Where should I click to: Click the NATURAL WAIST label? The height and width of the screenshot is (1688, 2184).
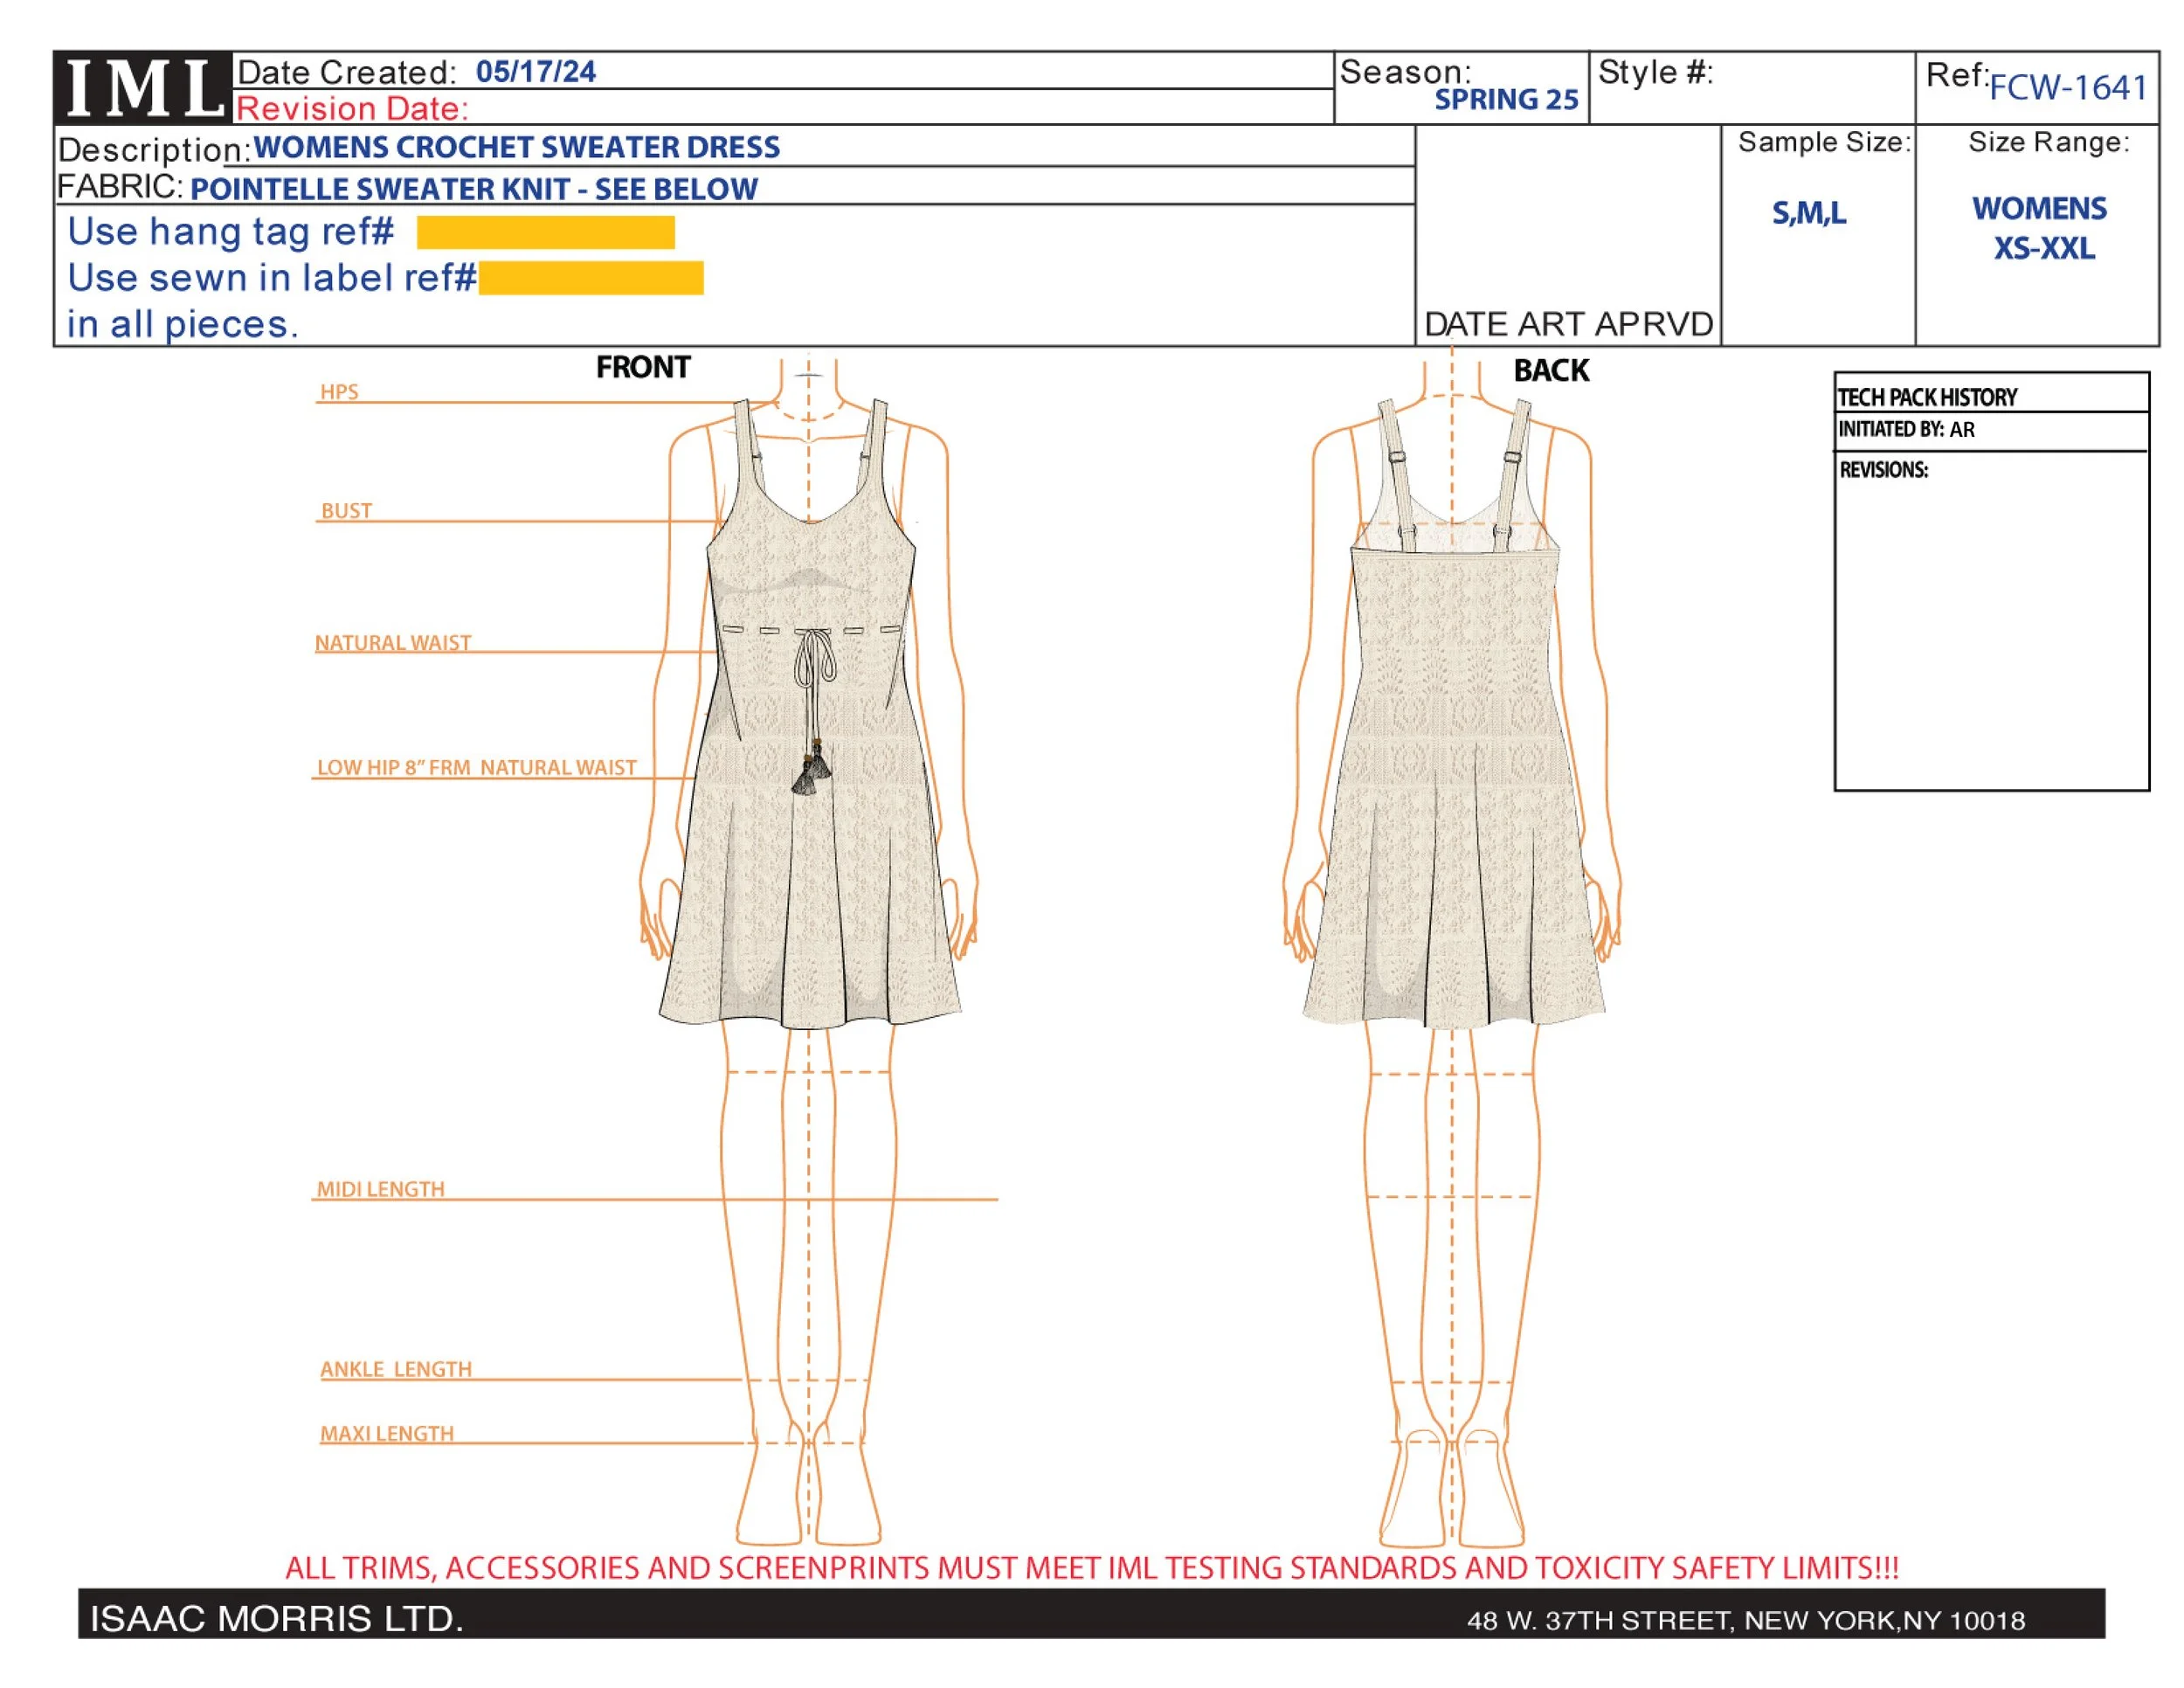(x=393, y=643)
